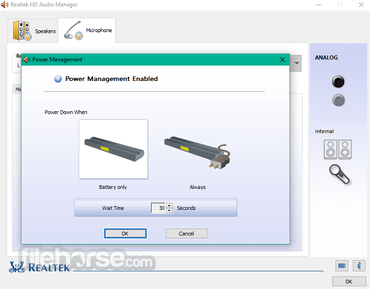
Task: Click the Realtek HD Audio Manager title speaker icon
Action: click(x=4, y=5)
